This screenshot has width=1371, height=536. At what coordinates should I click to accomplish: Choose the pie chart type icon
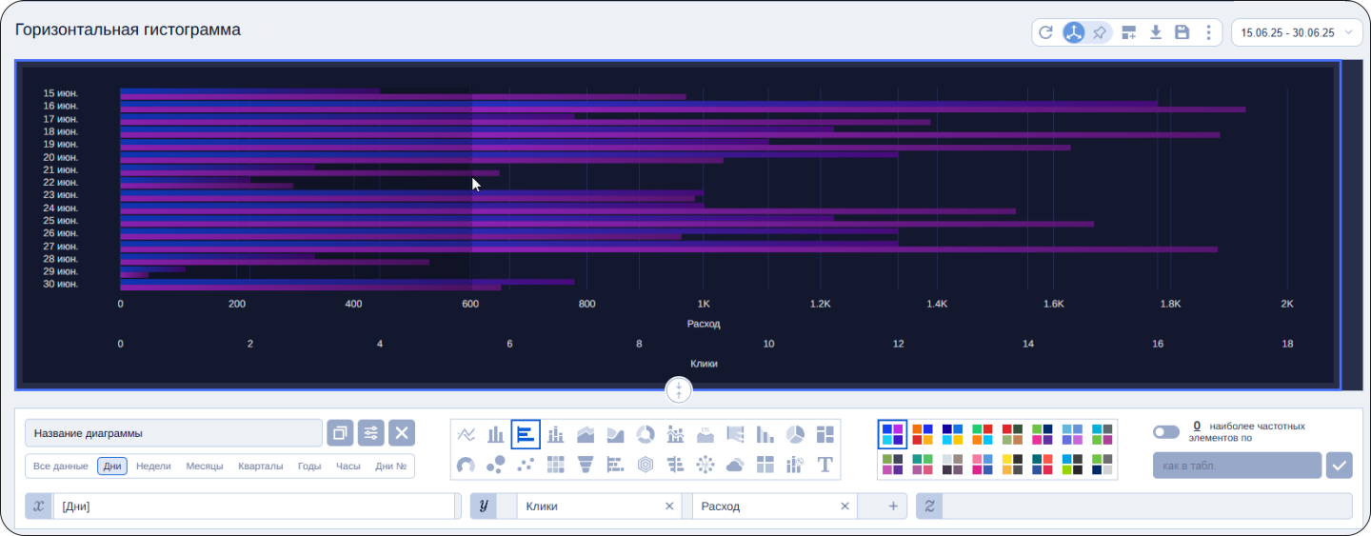click(x=795, y=434)
